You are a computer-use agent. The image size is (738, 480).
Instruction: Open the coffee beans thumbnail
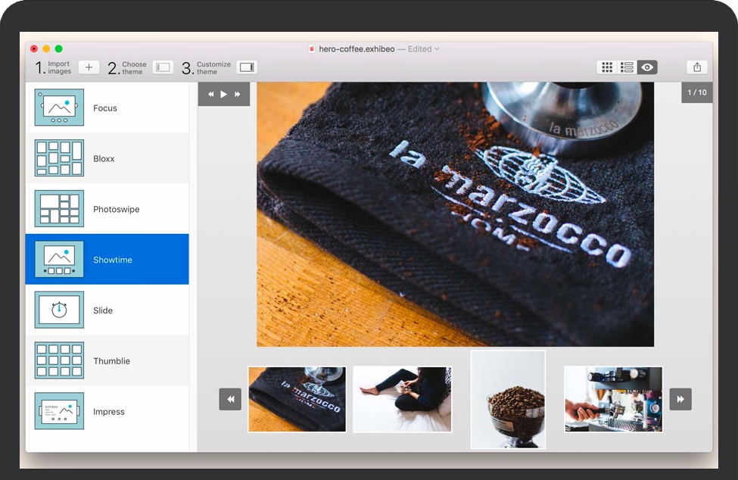tap(508, 400)
